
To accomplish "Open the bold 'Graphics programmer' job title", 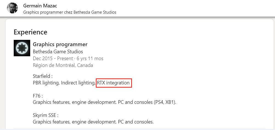I will click(x=60, y=44).
